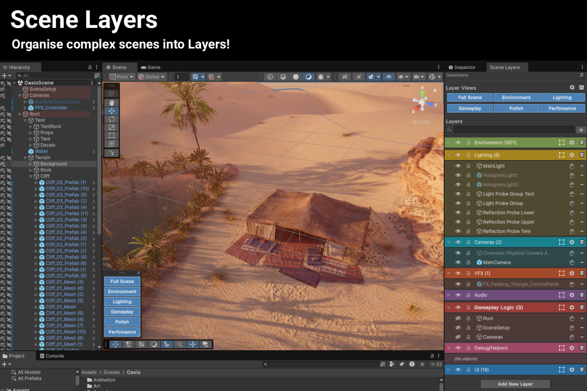Remove MainLight from layer using minus
Image resolution: width=587 pixels, height=391 pixels.
(582, 166)
